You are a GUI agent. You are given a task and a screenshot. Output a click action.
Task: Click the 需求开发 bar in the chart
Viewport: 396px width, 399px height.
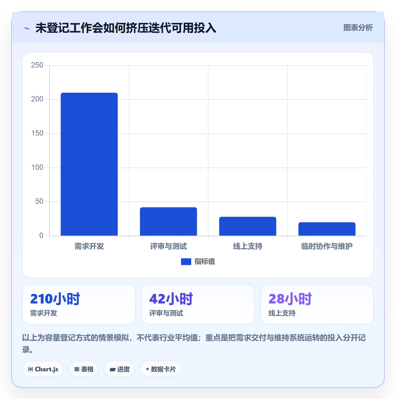(89, 164)
